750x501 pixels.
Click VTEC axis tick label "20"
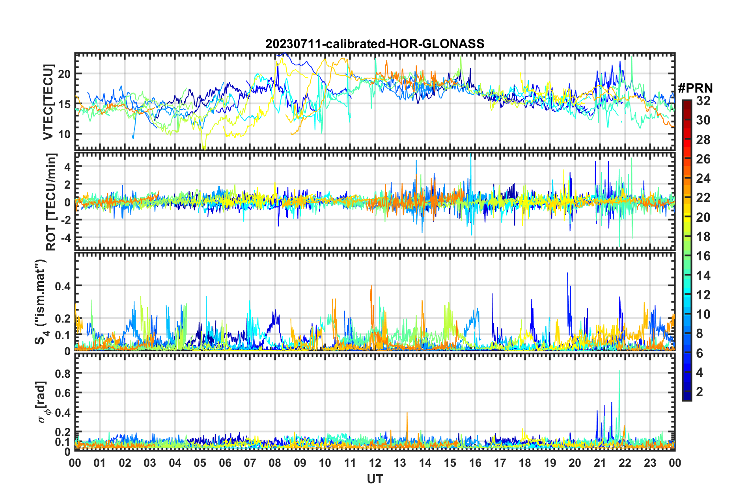pyautogui.click(x=64, y=74)
